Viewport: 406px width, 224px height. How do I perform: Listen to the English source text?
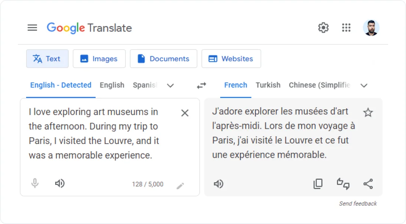click(60, 183)
